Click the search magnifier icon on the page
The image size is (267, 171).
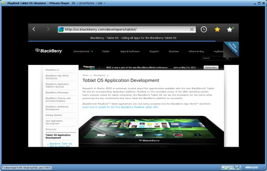pos(227,58)
